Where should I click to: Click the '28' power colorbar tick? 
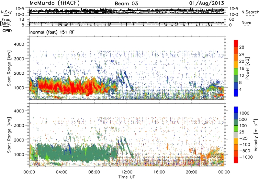click(242, 47)
